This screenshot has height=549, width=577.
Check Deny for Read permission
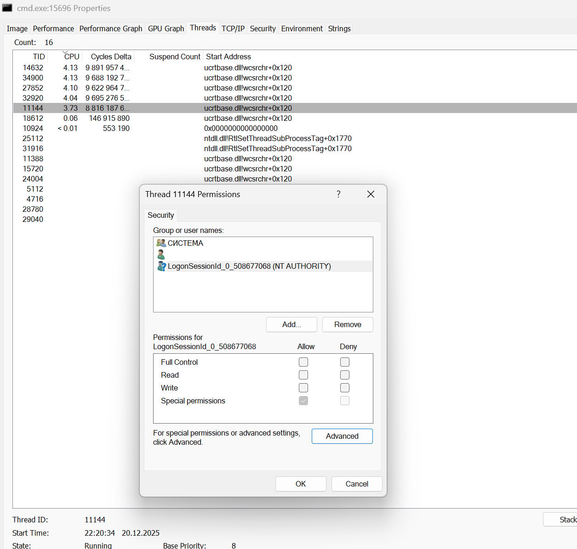345,375
